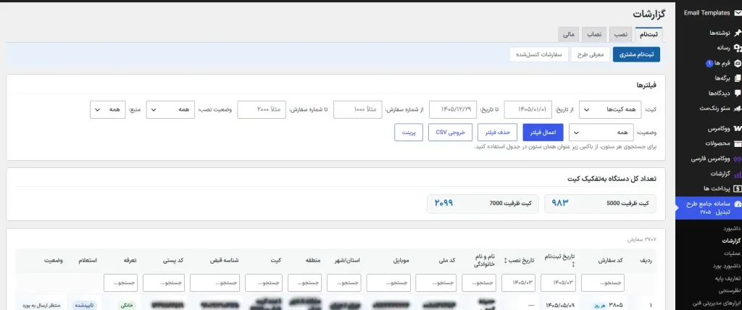Click the sort arrows on تاریخ نصب column
Image resolution: width=742 pixels, height=310 pixels.
tap(505, 261)
